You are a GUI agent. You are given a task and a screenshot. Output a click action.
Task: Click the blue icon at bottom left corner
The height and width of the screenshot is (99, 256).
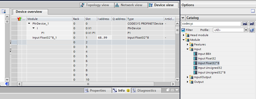coord(7,84)
